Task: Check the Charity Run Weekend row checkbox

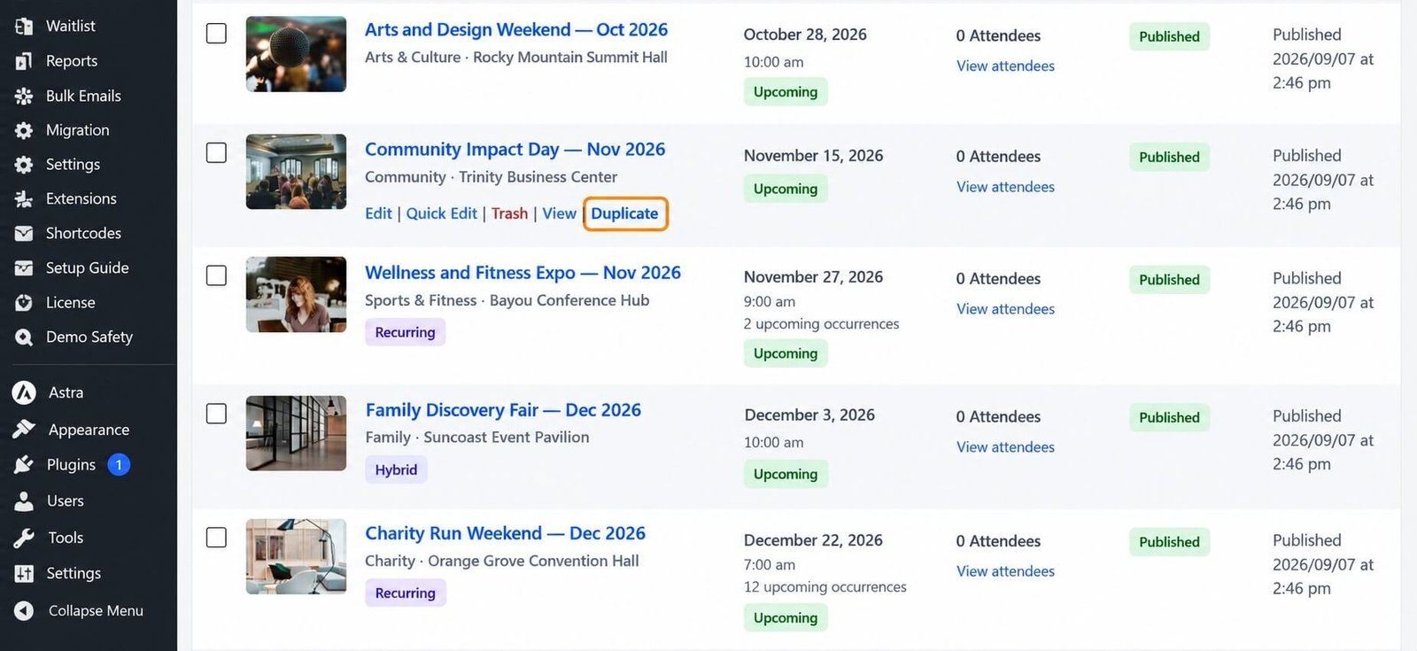Action: (x=216, y=538)
